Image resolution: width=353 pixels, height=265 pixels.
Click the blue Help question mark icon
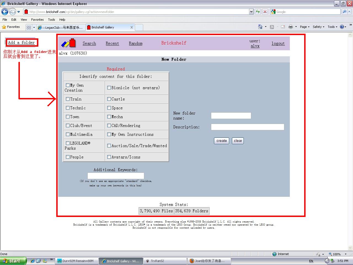342,27
